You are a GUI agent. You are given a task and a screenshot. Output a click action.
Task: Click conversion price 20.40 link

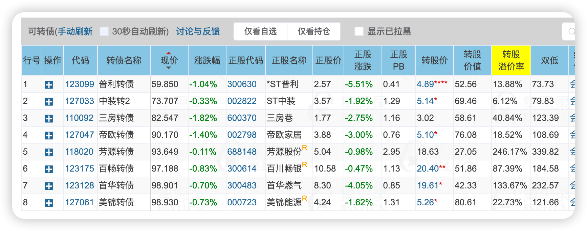click(x=428, y=169)
